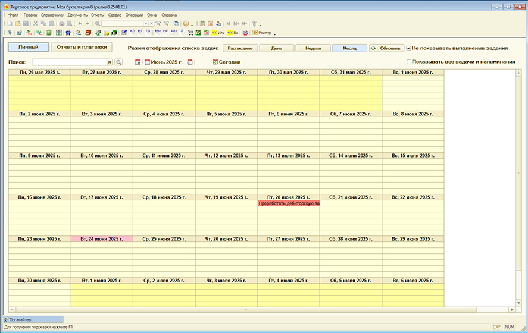Toggle 'Не показывать выполненные задания' checkbox
Image resolution: width=528 pixels, height=333 pixels.
(409, 48)
